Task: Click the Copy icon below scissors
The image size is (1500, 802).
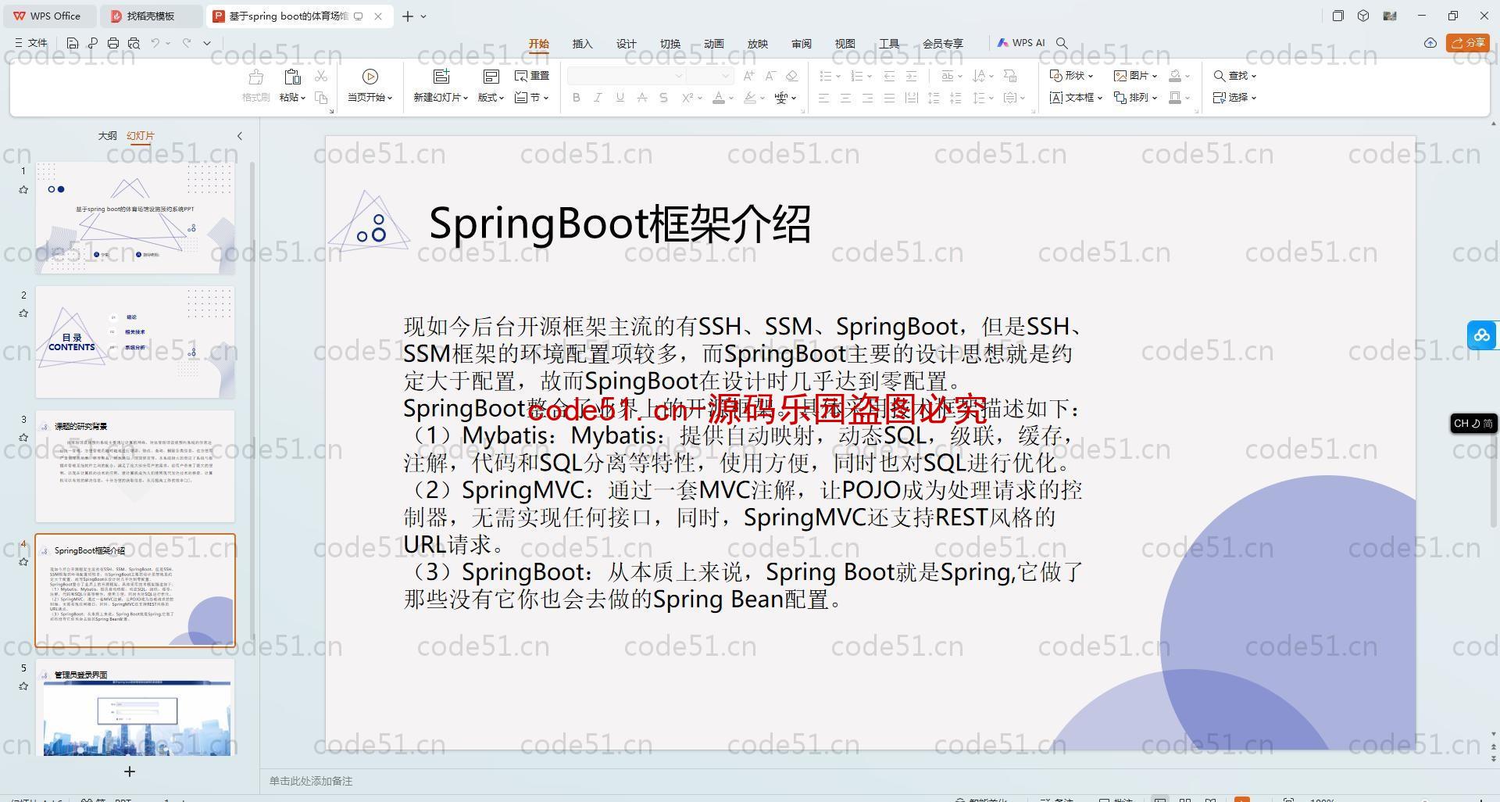Action: tap(321, 98)
